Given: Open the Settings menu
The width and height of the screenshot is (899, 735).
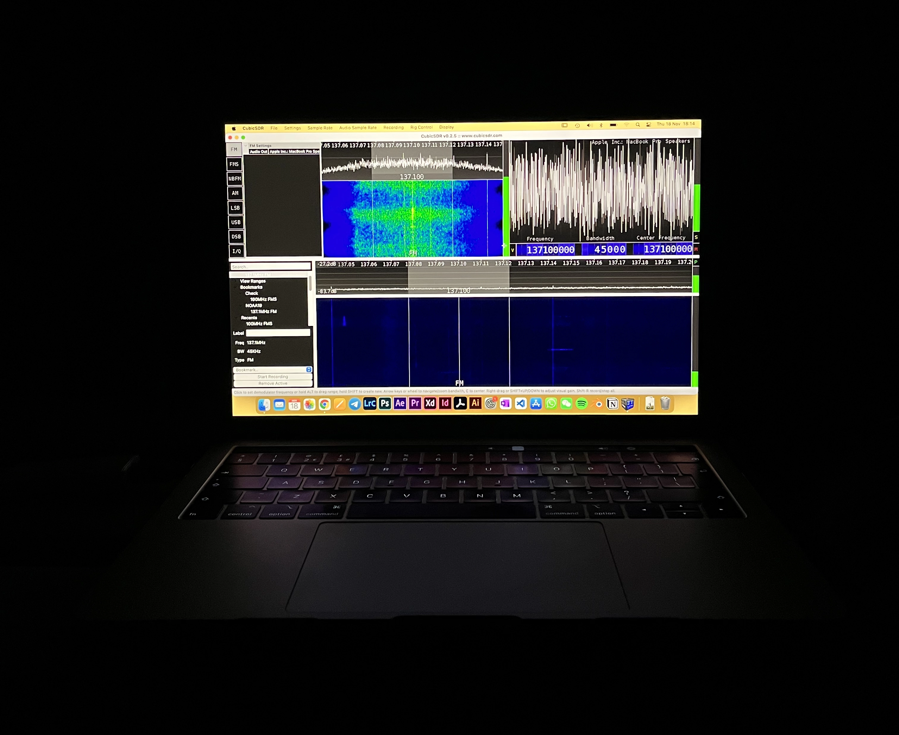Looking at the screenshot, I should coord(292,128).
